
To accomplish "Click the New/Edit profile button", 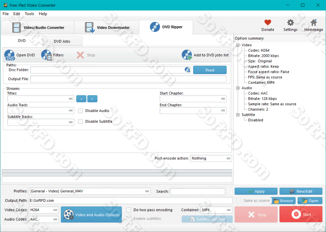I will [x=301, y=191].
